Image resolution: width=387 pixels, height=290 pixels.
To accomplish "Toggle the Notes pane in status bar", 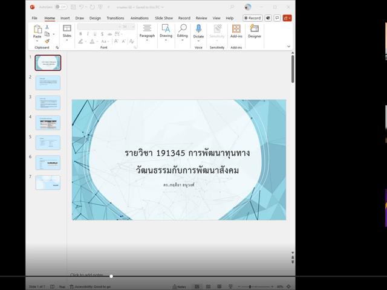I will 180,286.
